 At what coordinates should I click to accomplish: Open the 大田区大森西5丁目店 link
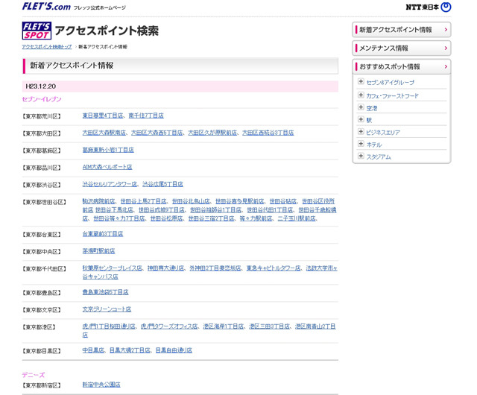(157, 133)
